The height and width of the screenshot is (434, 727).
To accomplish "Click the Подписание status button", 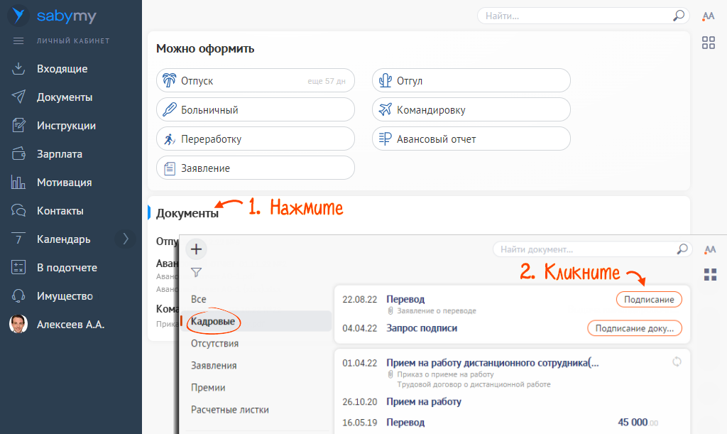I will coord(648,300).
